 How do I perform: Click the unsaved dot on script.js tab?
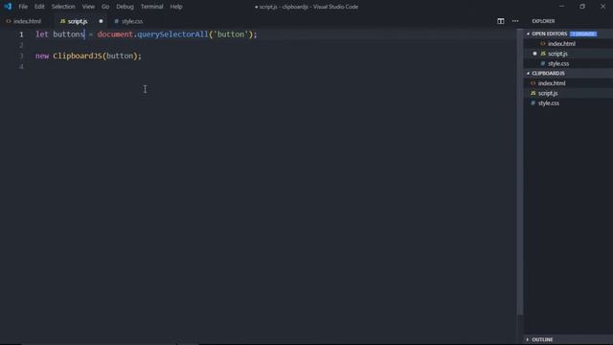(101, 21)
